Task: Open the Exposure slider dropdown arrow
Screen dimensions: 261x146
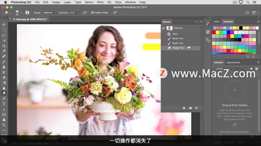Action: [78, 13]
